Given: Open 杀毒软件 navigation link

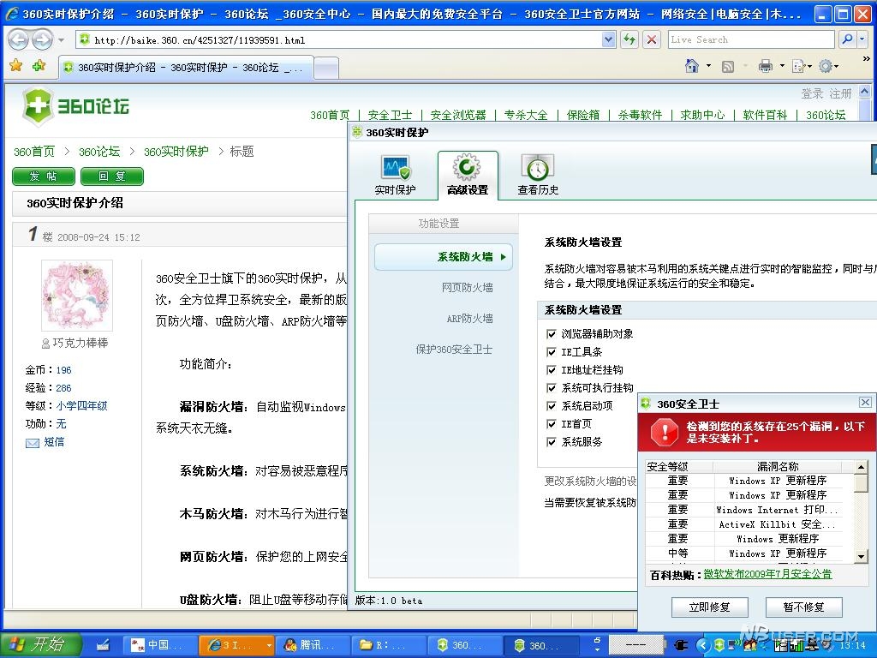Looking at the screenshot, I should 640,115.
